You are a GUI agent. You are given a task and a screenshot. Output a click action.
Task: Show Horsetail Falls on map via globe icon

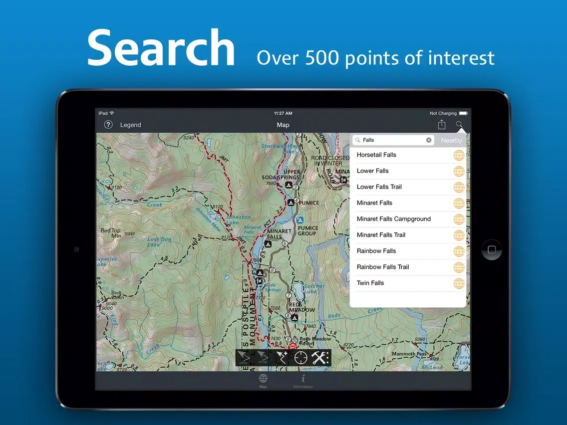(459, 156)
